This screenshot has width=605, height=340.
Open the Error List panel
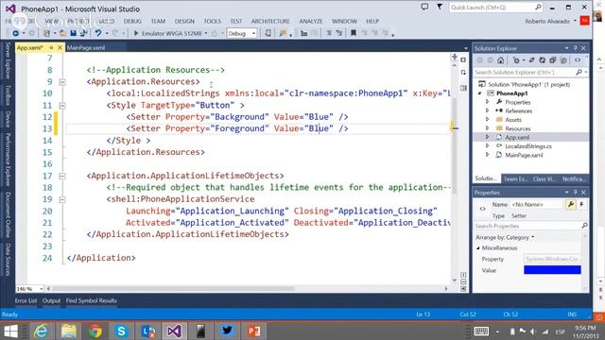(26, 300)
